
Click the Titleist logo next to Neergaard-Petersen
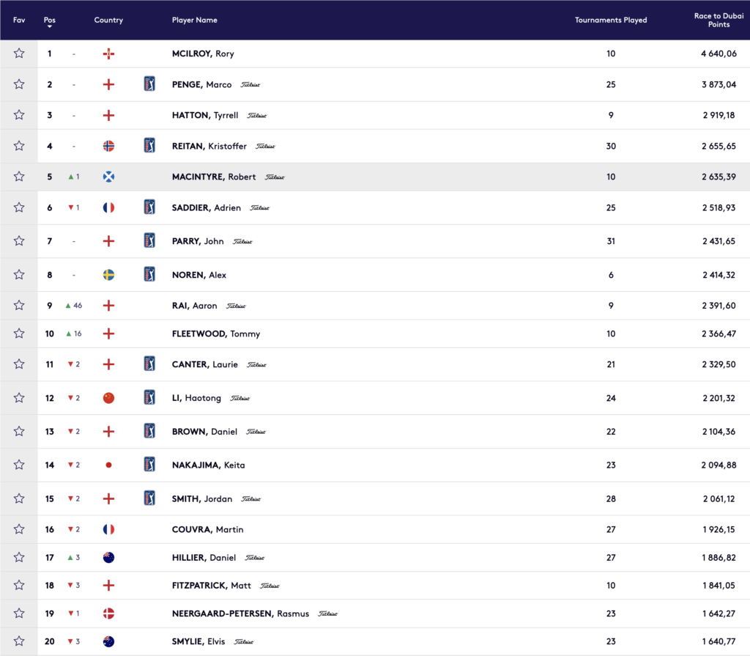(x=327, y=614)
